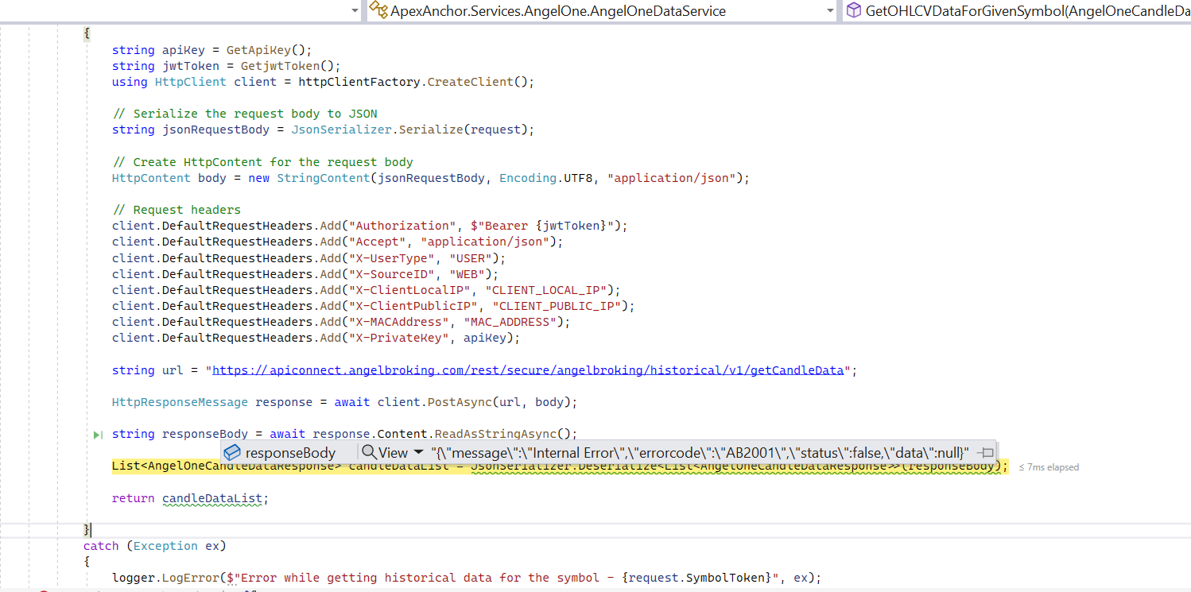Click the '// Request headers' comment
Image resolution: width=1191 pixels, height=592 pixels.
(x=177, y=210)
